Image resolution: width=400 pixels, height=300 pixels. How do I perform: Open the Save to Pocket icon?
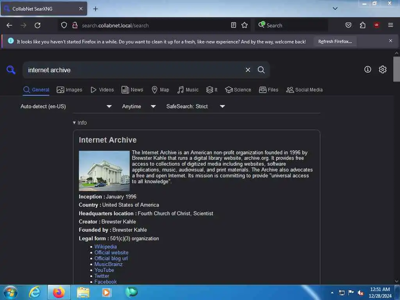[348, 25]
